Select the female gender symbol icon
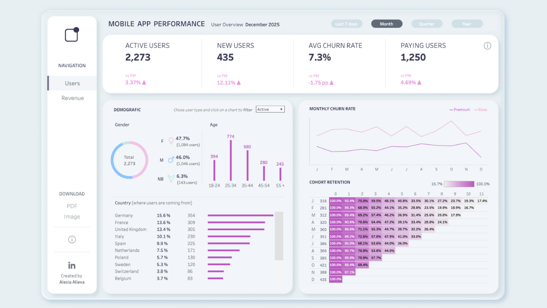Viewport: 547px width, 308px height. point(171,141)
